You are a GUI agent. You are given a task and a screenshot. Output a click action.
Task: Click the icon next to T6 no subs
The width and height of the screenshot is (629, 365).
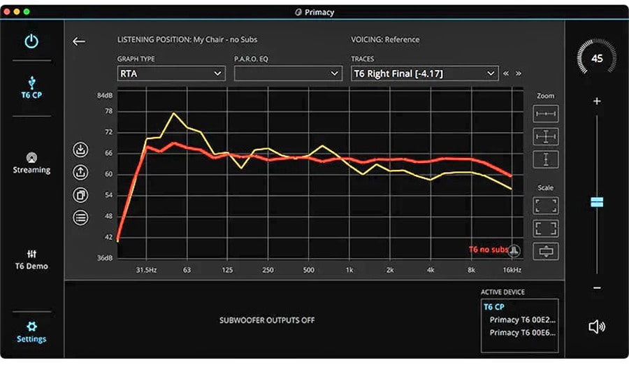click(x=514, y=250)
